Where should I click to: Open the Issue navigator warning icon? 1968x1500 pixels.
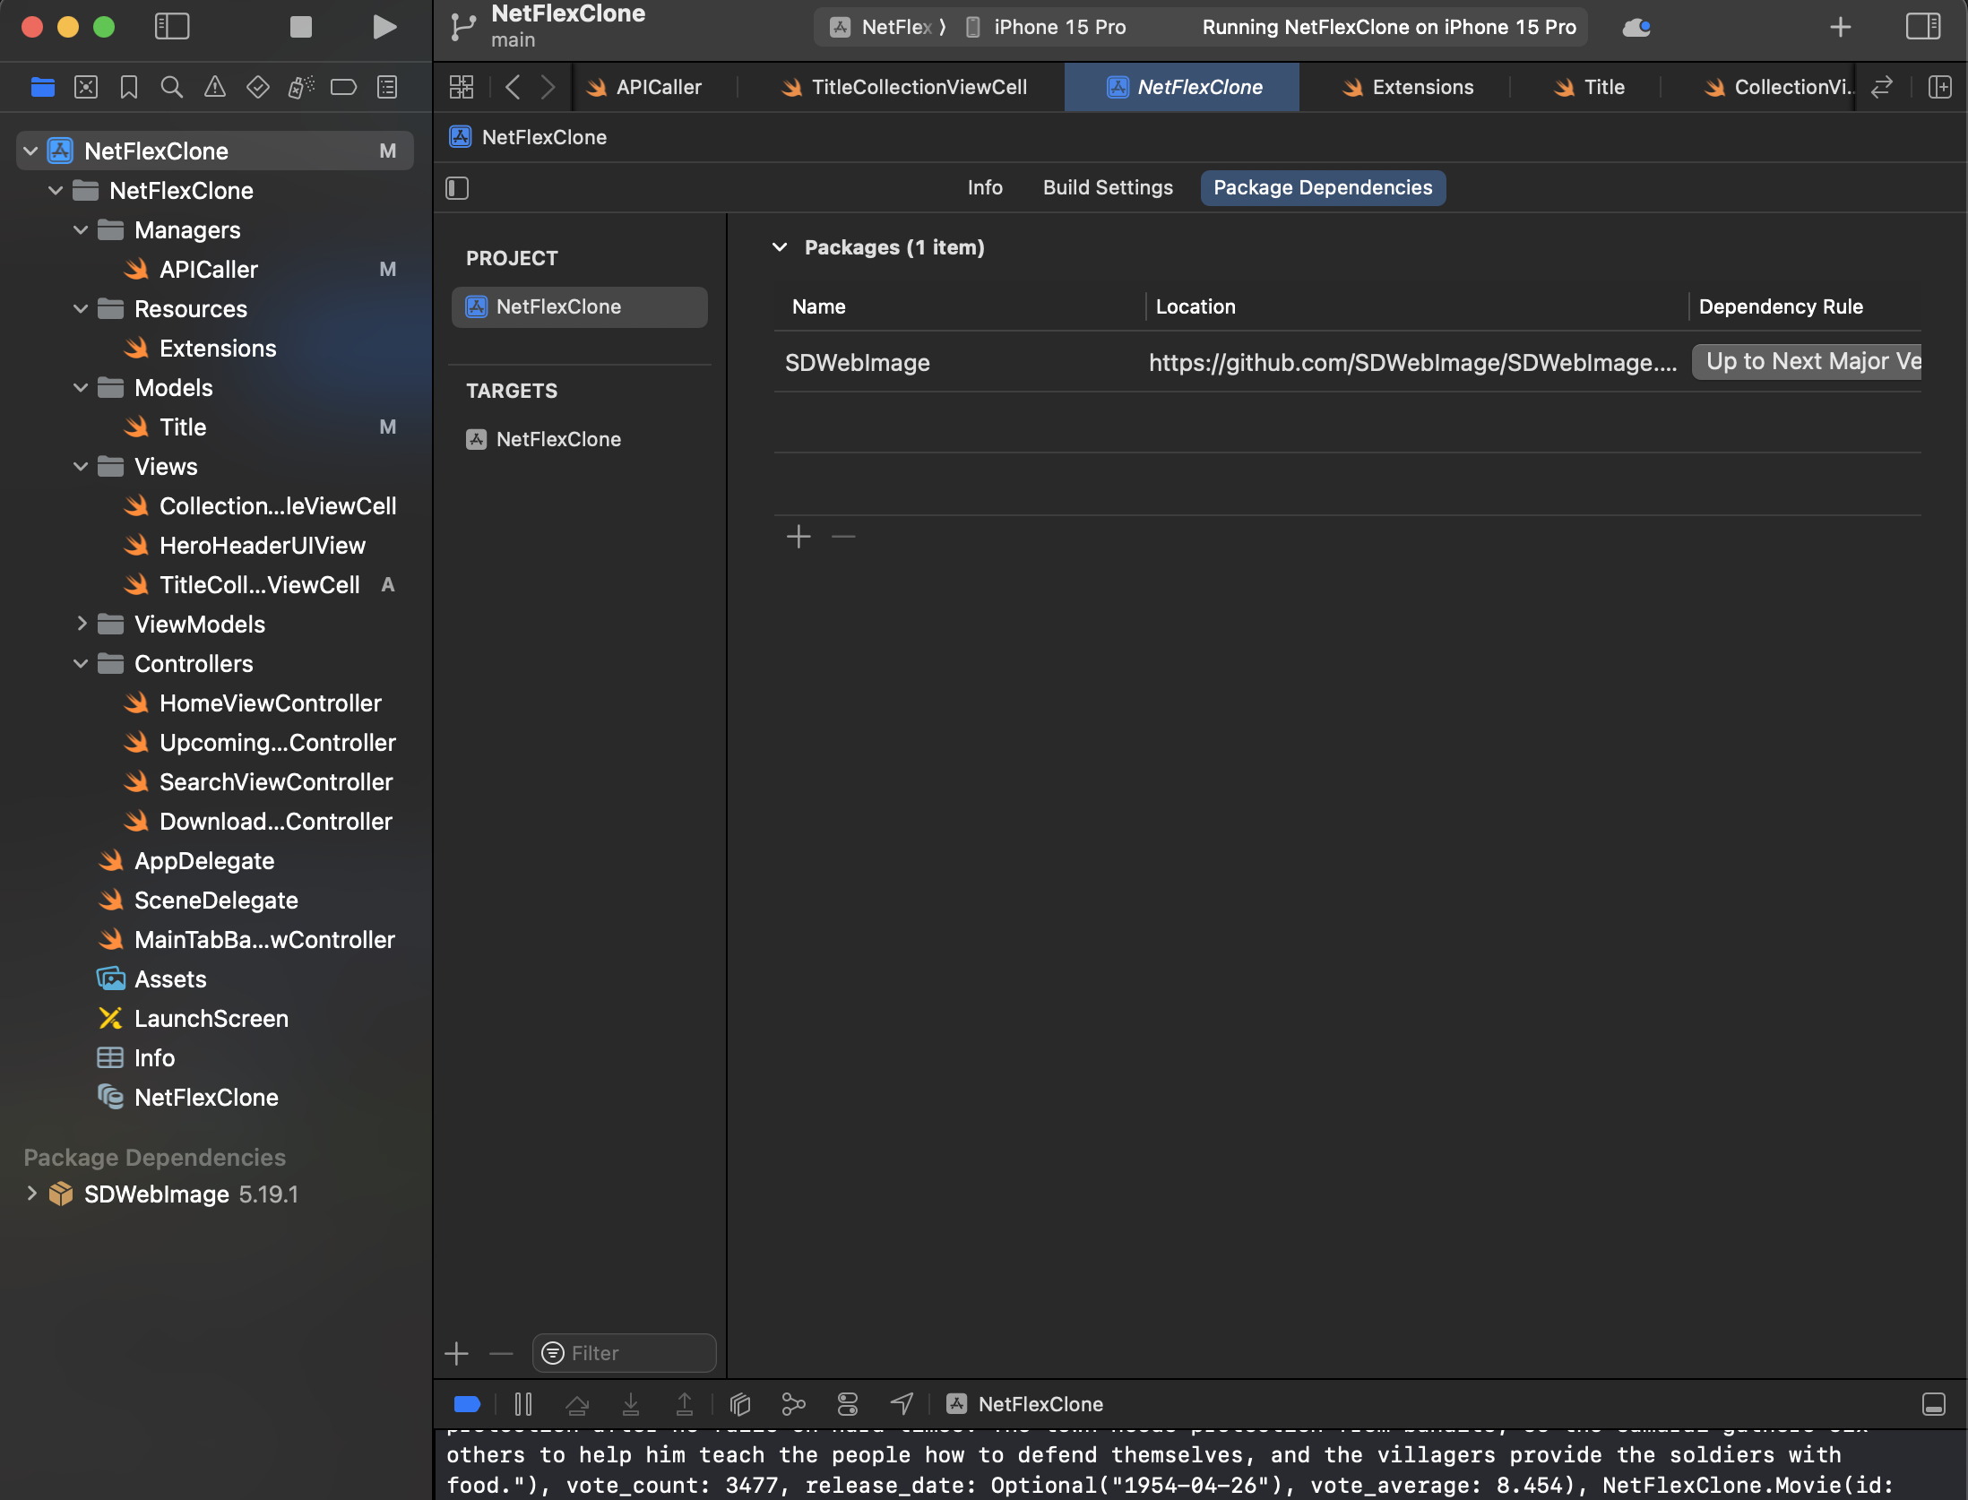pos(214,87)
